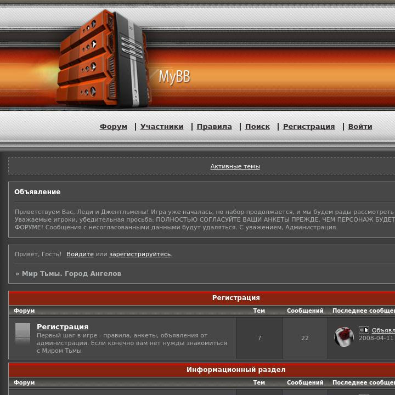395x395 pixels.
Task: Open the Форум navigation link
Action: pyautogui.click(x=114, y=127)
